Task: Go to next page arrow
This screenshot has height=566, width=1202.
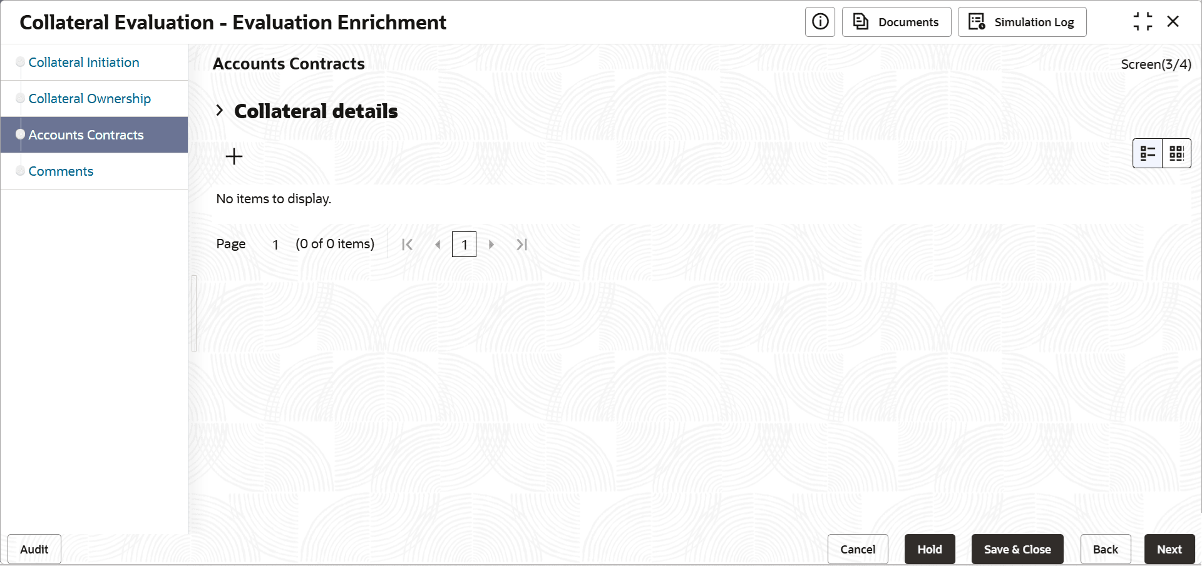Action: 491,245
